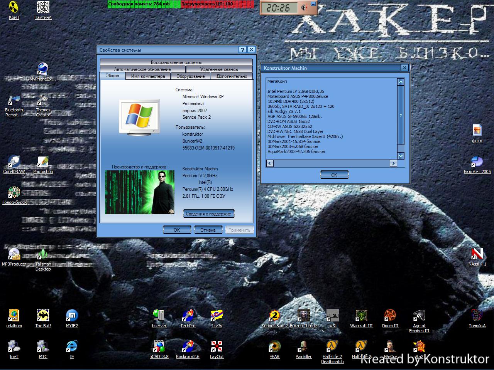Click the vertical scrollbar down arrow
This screenshot has width=494, height=370.
click(x=401, y=156)
